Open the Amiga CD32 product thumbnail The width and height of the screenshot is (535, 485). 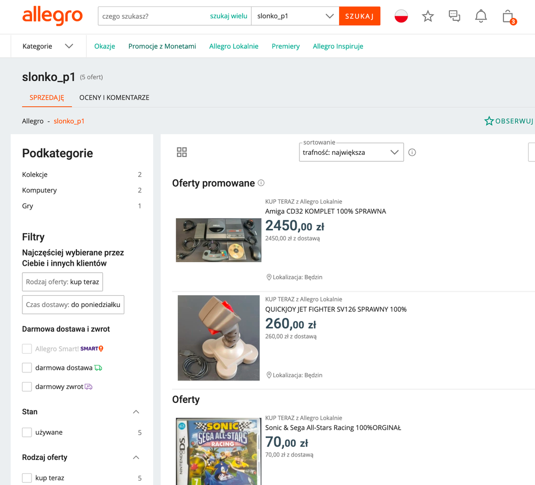click(218, 240)
